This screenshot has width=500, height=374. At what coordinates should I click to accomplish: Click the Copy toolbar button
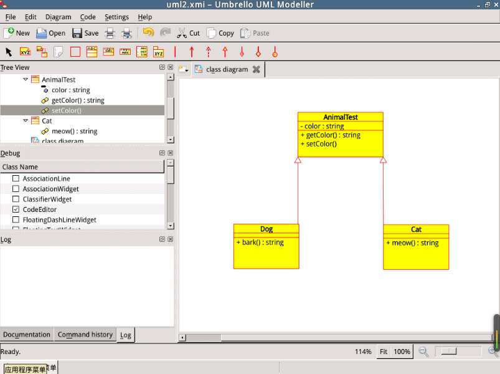click(220, 33)
